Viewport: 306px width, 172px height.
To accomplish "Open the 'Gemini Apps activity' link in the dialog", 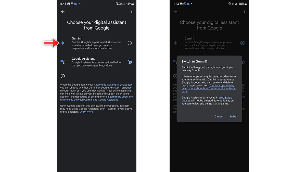I will tap(222, 86).
